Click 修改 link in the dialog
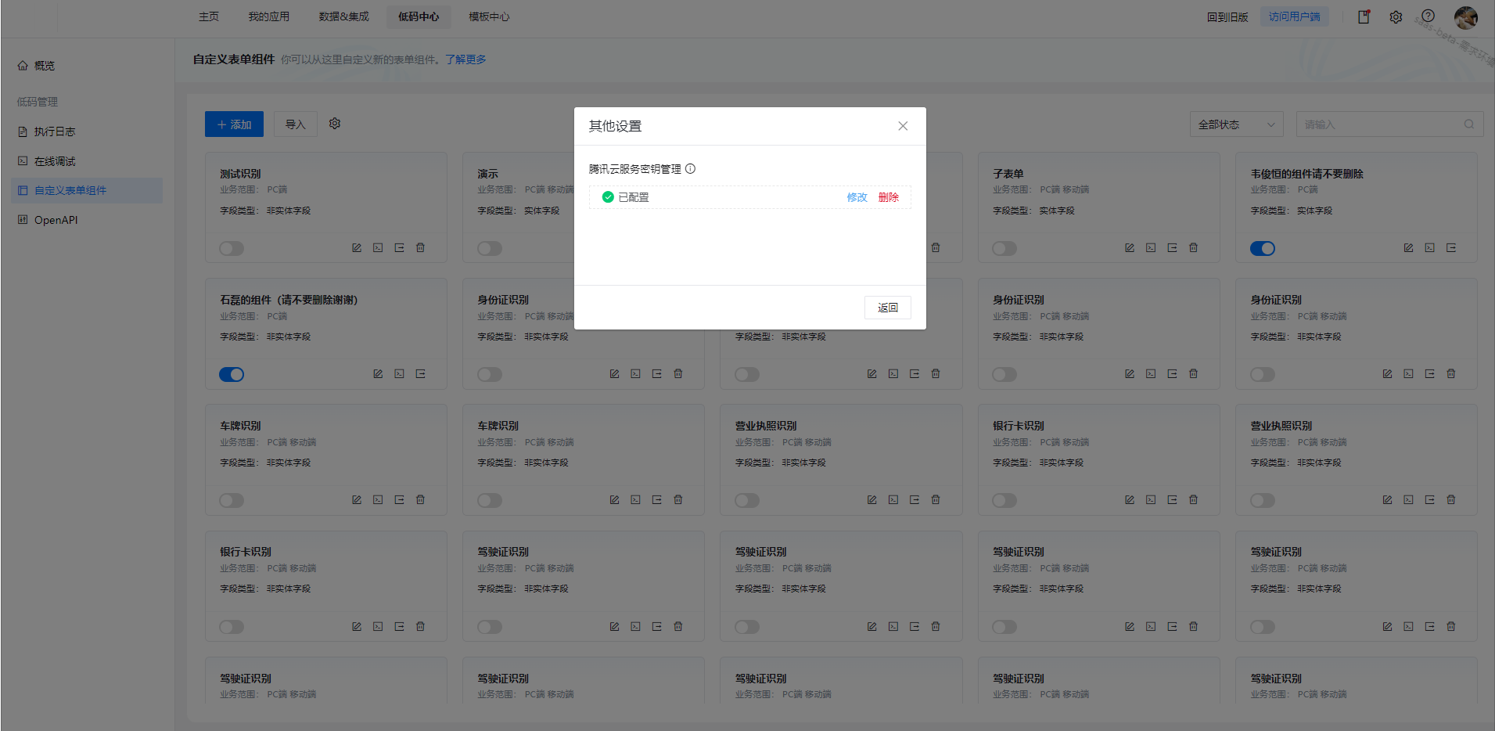Viewport: 1495px width, 731px height. [x=857, y=197]
